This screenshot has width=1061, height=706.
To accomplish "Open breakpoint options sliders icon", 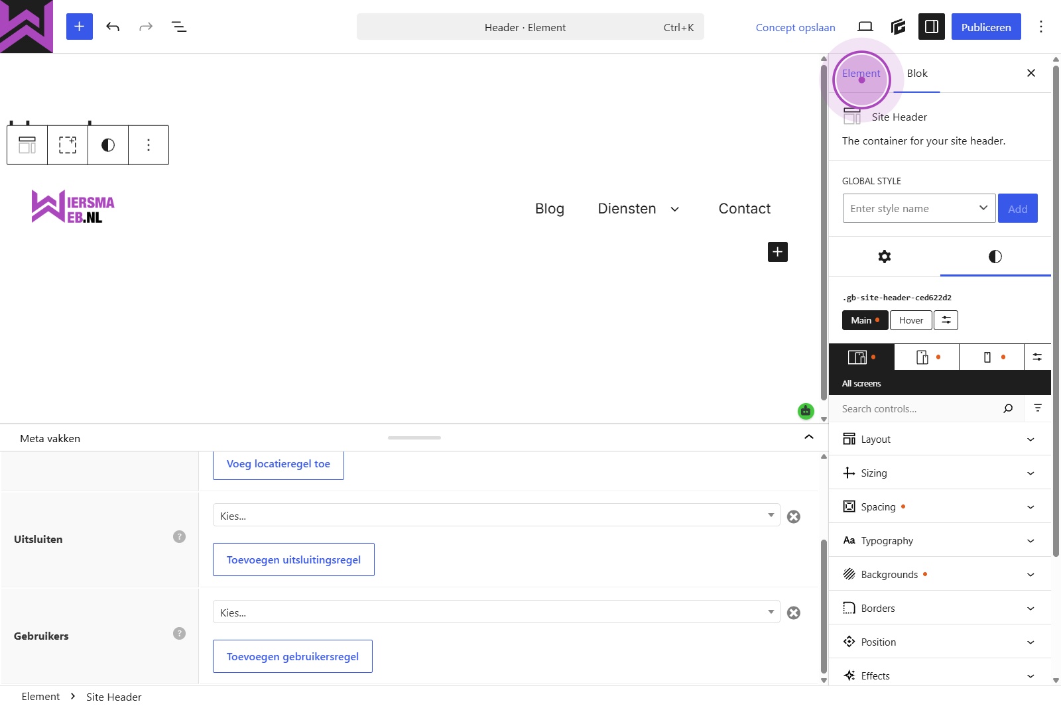I will coord(1038,357).
